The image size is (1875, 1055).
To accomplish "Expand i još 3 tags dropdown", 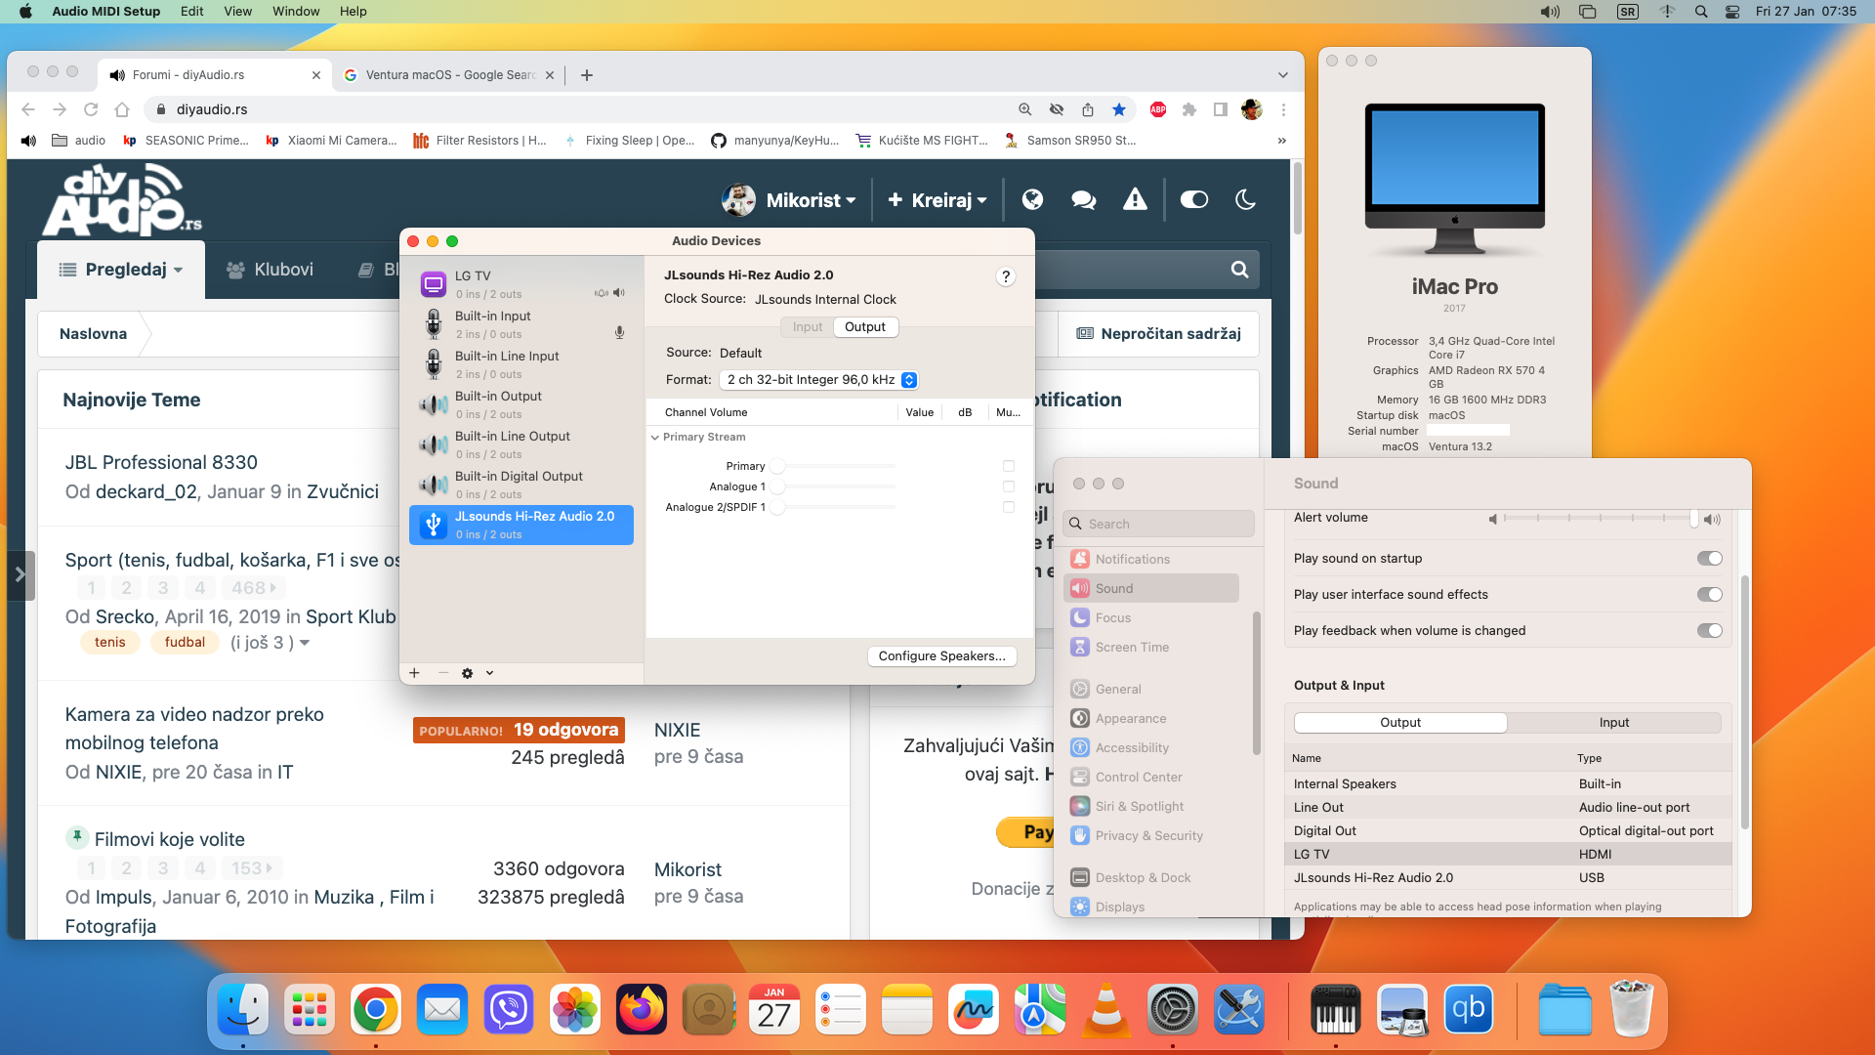I will (270, 643).
